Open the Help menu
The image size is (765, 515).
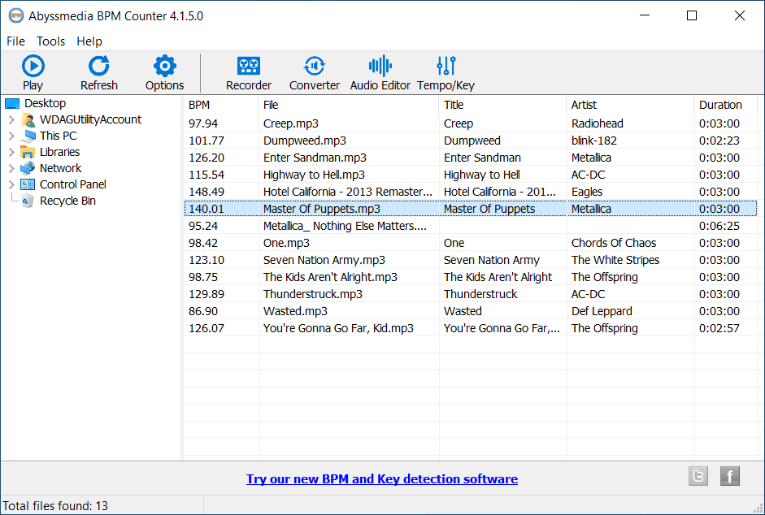click(89, 41)
